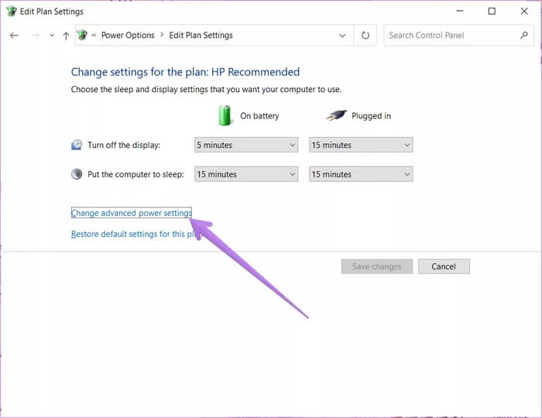
Task: Select Power Options in the breadcrumb
Action: (128, 36)
